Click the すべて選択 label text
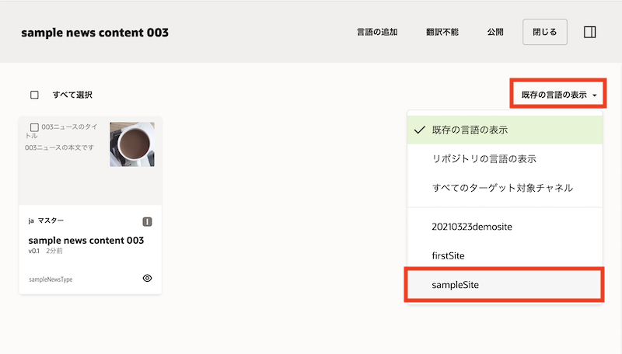The width and height of the screenshot is (622, 354). tap(72, 95)
